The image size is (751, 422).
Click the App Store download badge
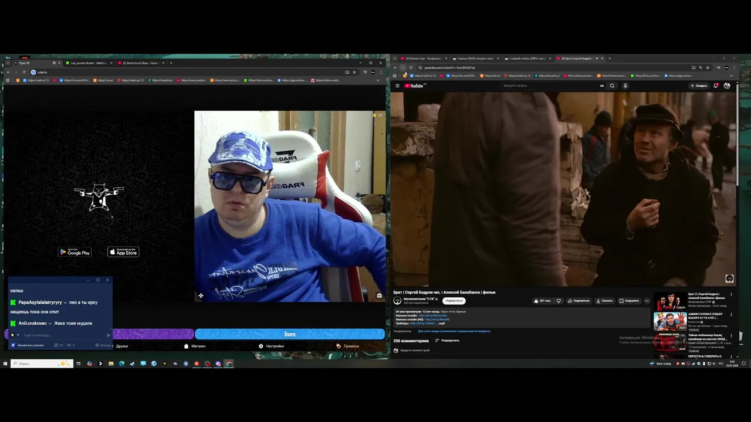pos(123,252)
